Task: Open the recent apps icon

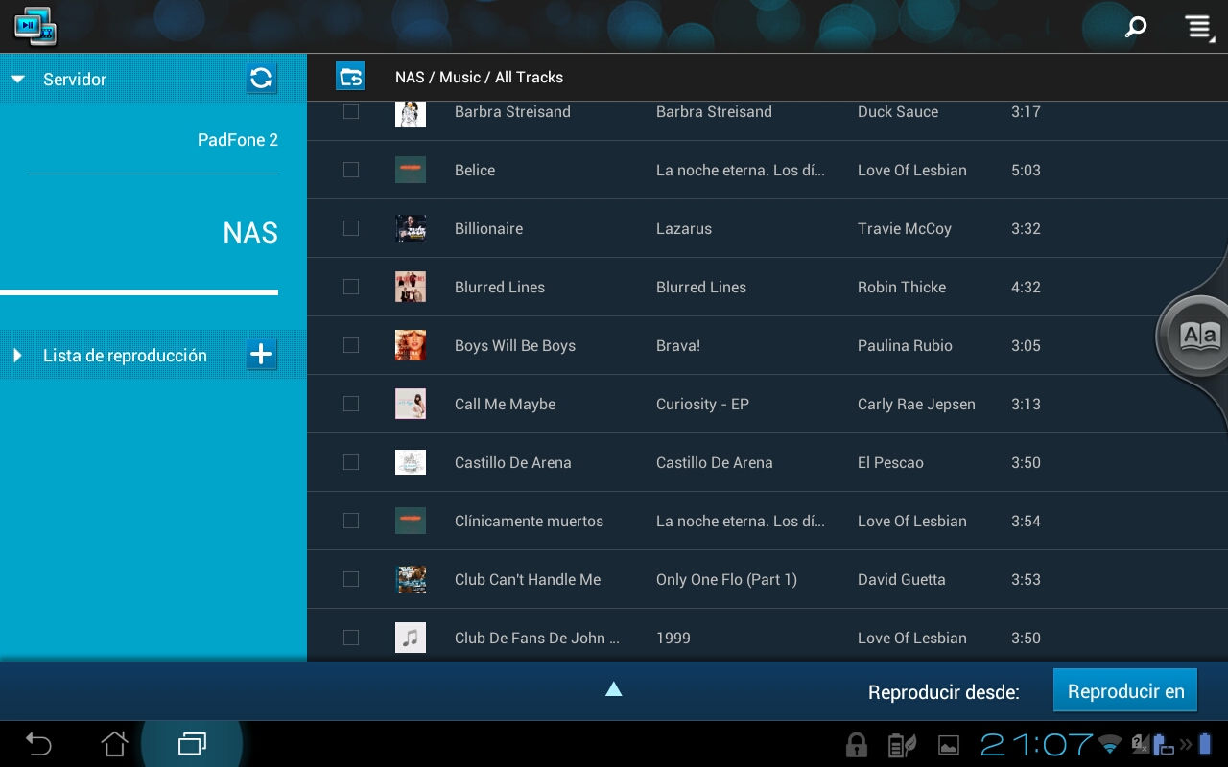Action: [192, 744]
